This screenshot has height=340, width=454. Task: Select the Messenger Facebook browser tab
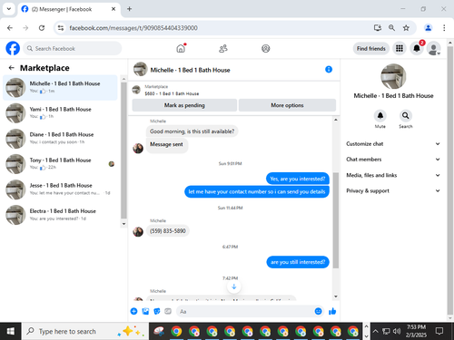pyautogui.click(x=69, y=9)
